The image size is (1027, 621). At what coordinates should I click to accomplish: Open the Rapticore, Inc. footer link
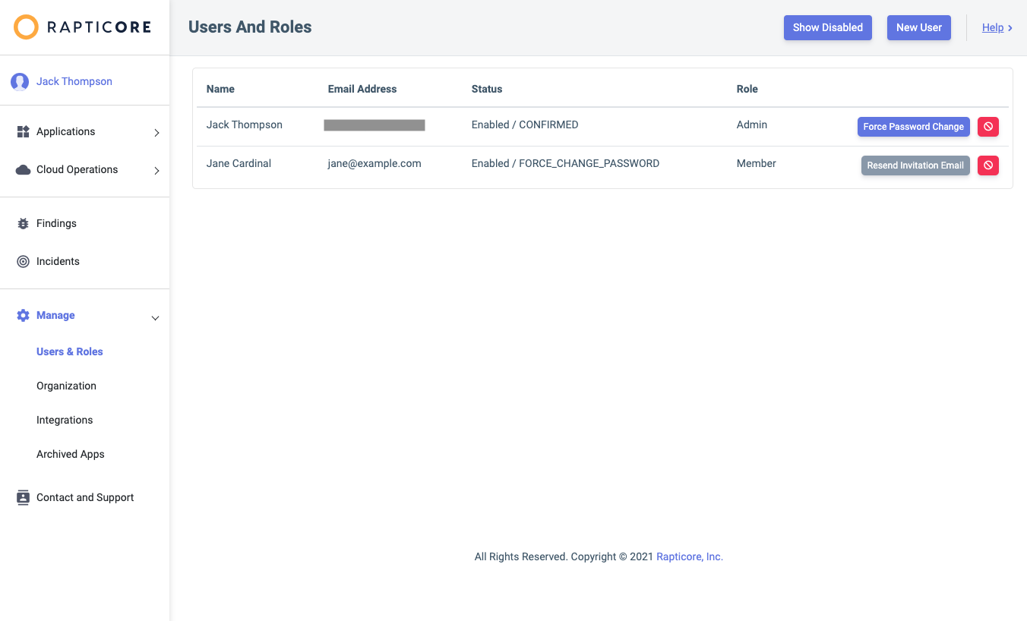click(x=690, y=556)
